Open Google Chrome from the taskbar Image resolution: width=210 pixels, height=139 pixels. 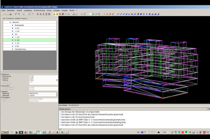tap(21, 132)
